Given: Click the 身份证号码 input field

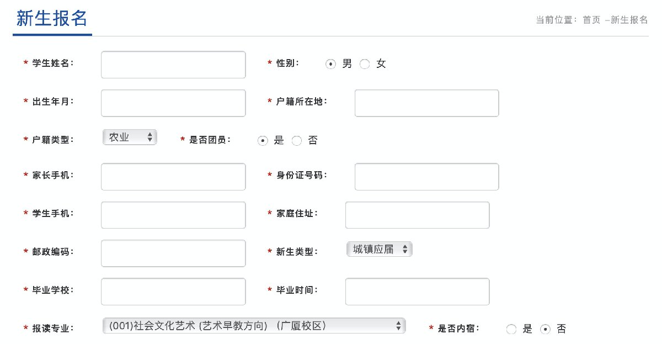Looking at the screenshot, I should pyautogui.click(x=426, y=177).
